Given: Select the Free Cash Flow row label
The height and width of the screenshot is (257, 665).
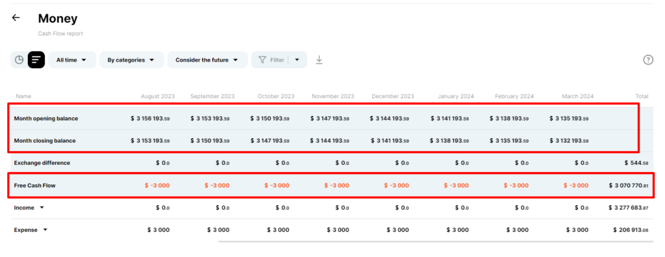Looking at the screenshot, I should click(35, 186).
